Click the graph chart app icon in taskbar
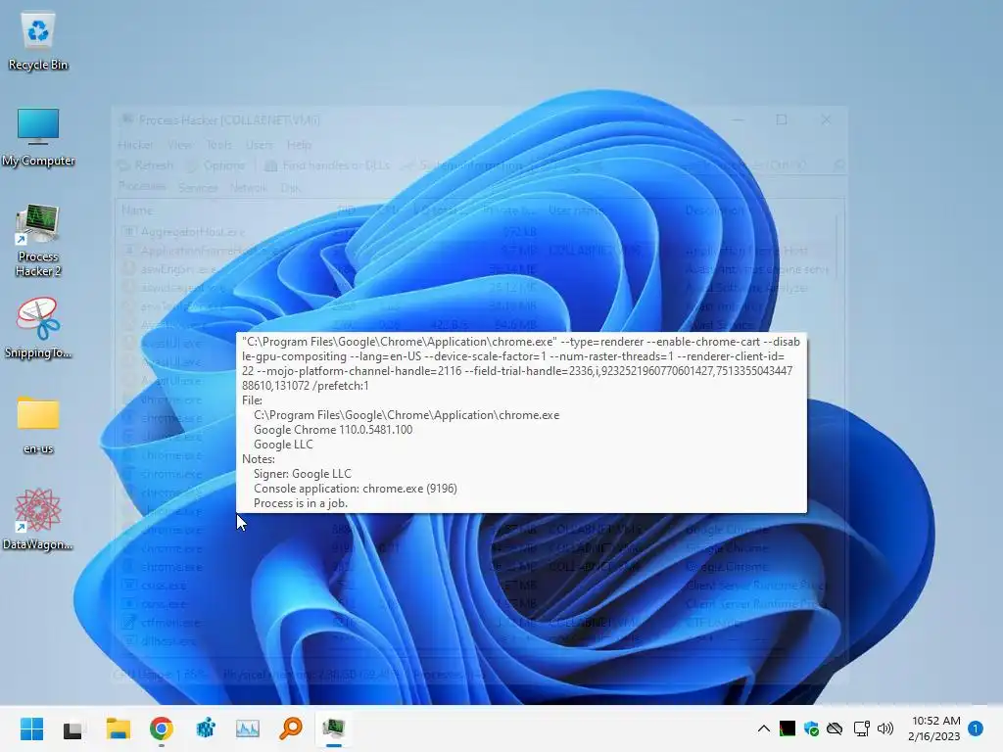 coord(248,728)
